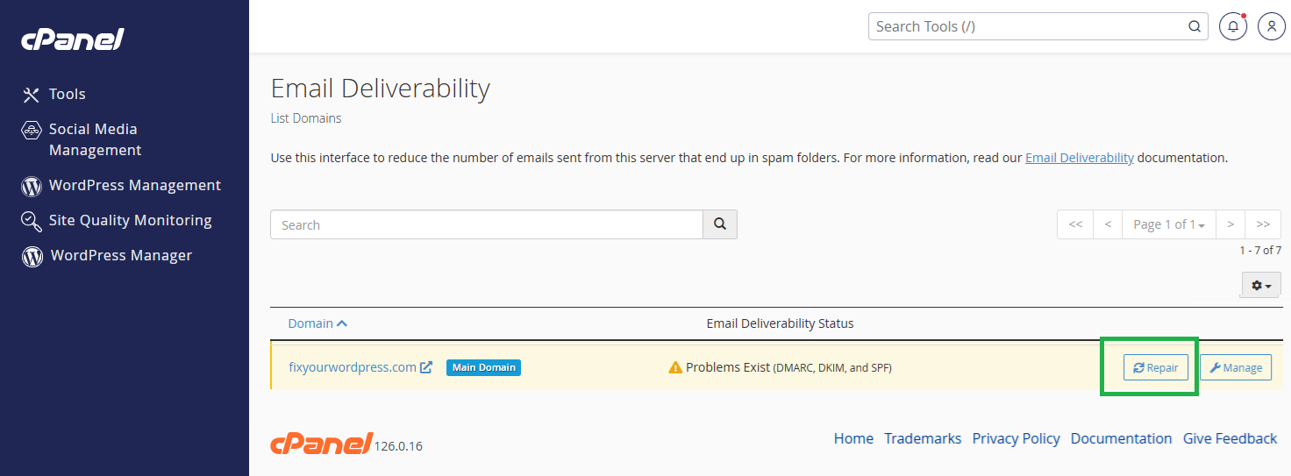
Task: Click the footer cPanel logo
Action: click(x=321, y=444)
